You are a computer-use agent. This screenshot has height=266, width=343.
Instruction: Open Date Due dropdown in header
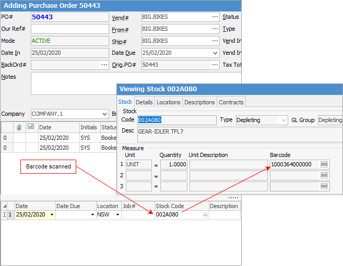click(x=215, y=53)
